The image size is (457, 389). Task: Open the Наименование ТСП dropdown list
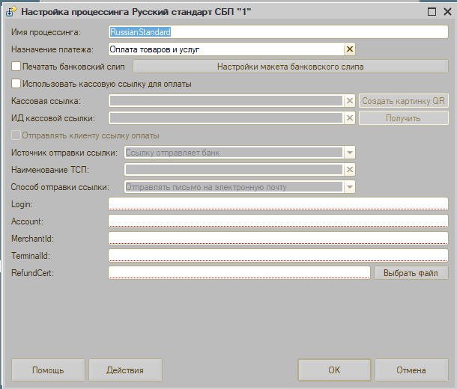coord(349,170)
